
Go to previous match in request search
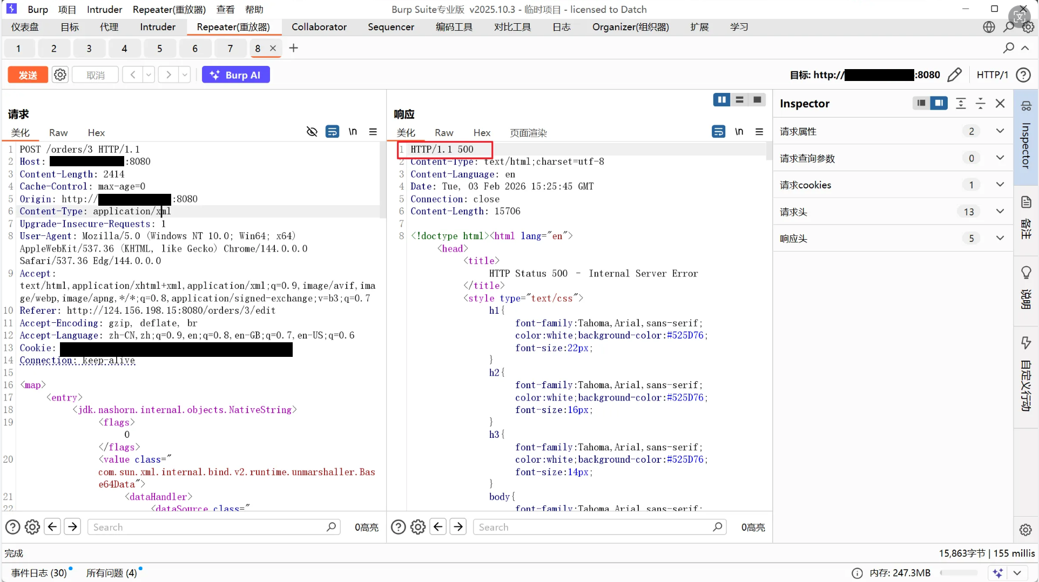point(52,526)
